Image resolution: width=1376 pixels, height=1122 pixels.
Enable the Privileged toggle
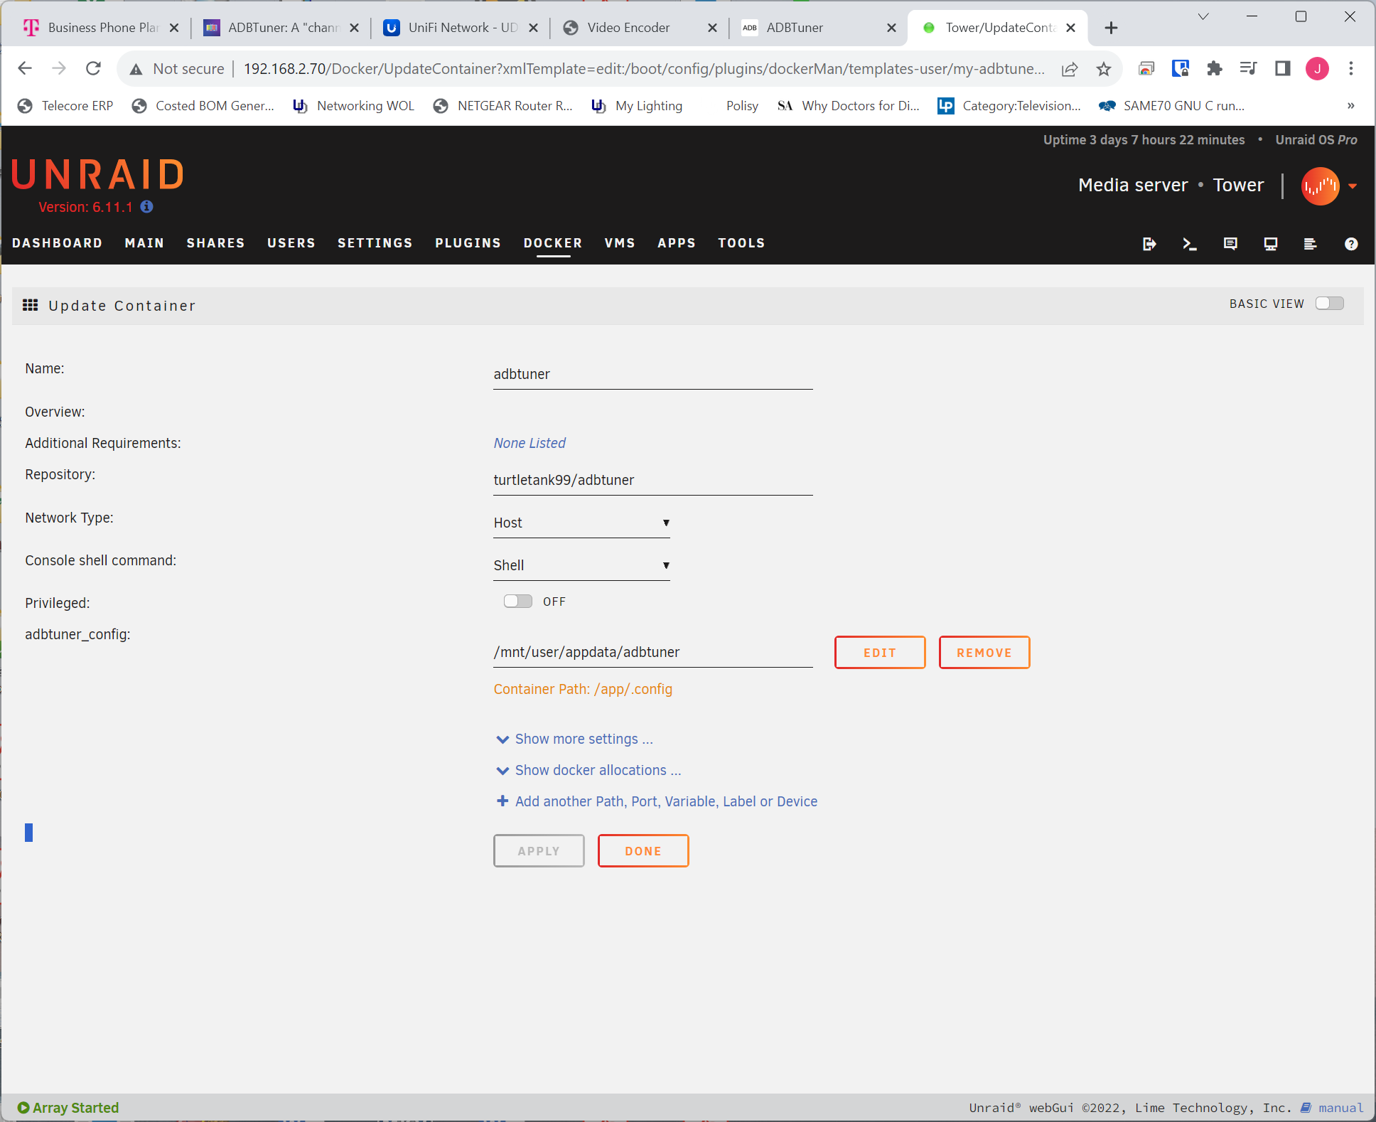click(x=517, y=602)
